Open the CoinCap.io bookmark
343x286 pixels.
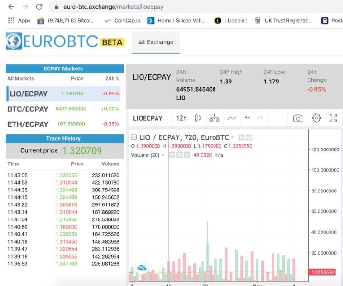click(x=122, y=21)
